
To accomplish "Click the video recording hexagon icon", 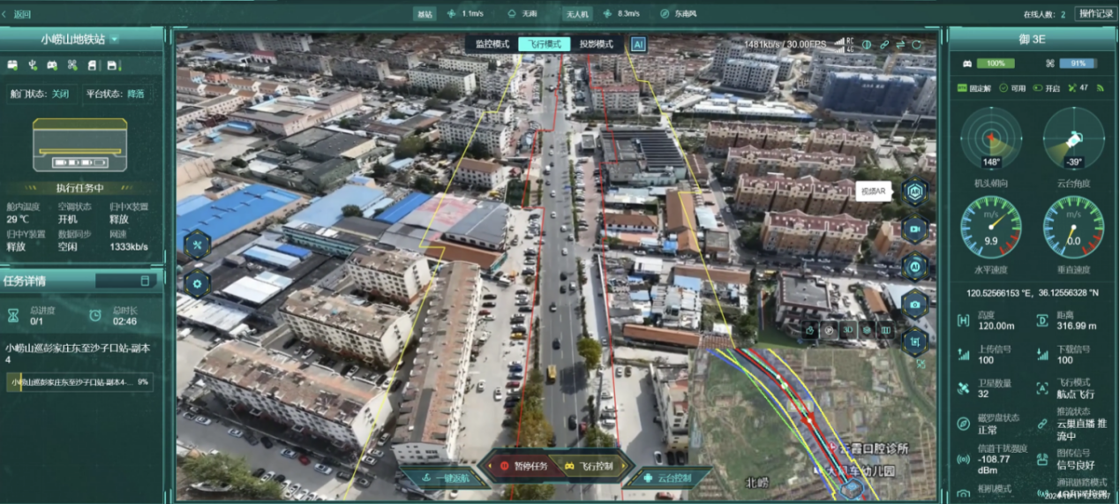I will [x=915, y=229].
